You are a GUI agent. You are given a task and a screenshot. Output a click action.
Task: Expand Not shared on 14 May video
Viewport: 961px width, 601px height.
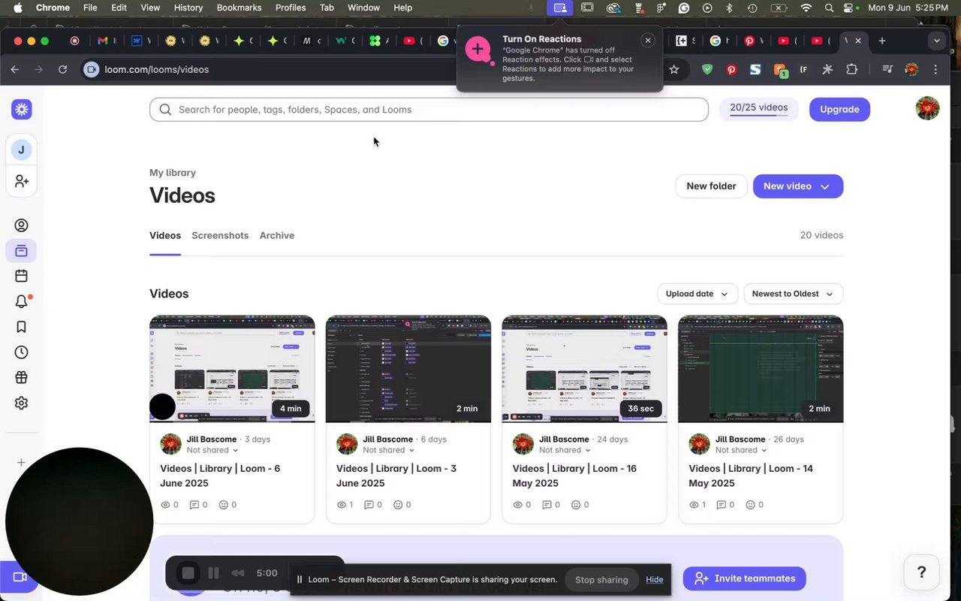tap(741, 450)
